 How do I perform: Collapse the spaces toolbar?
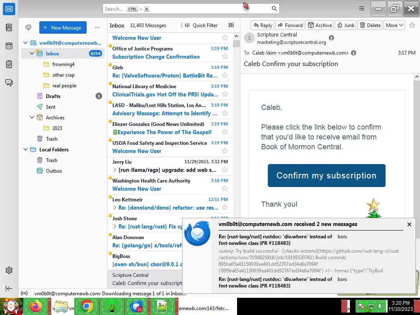pos(9,288)
